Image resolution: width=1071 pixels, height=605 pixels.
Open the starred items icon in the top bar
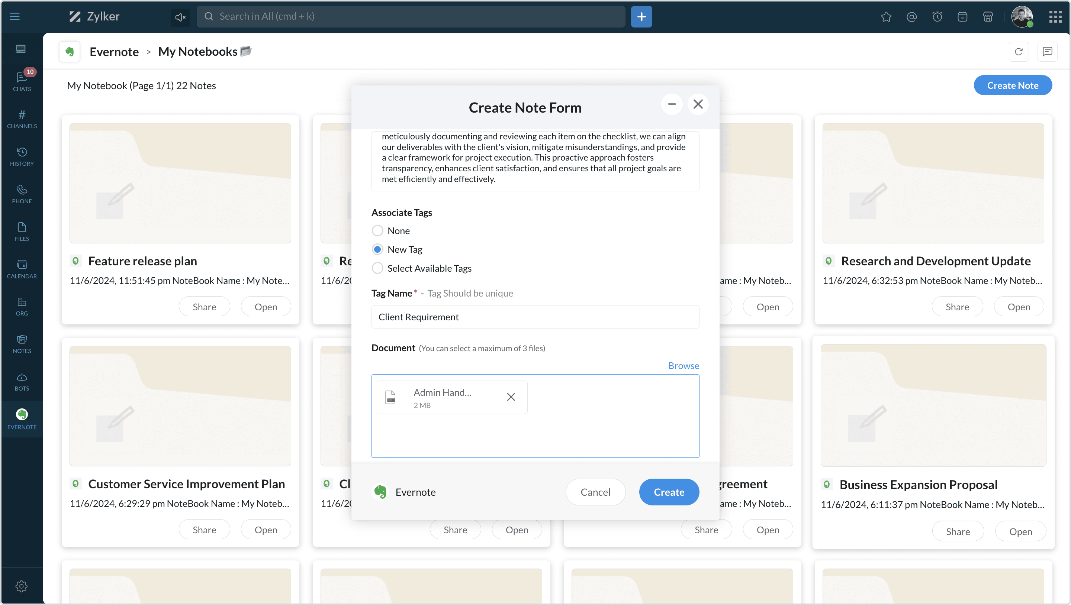click(x=886, y=17)
